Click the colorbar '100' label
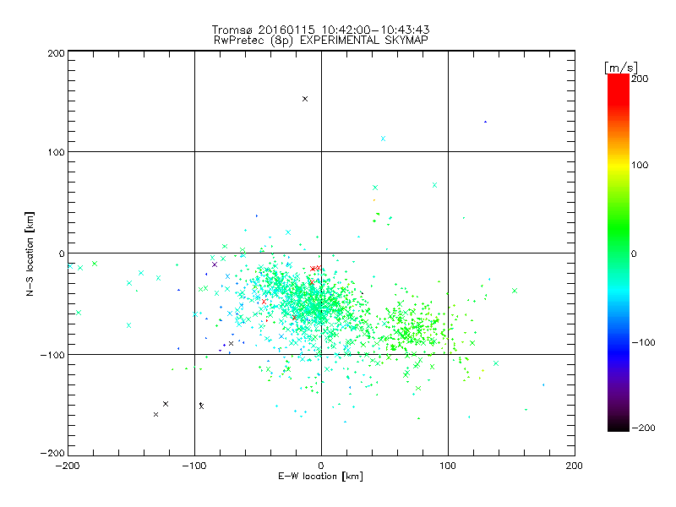Image resolution: width=676 pixels, height=507 pixels. click(640, 165)
